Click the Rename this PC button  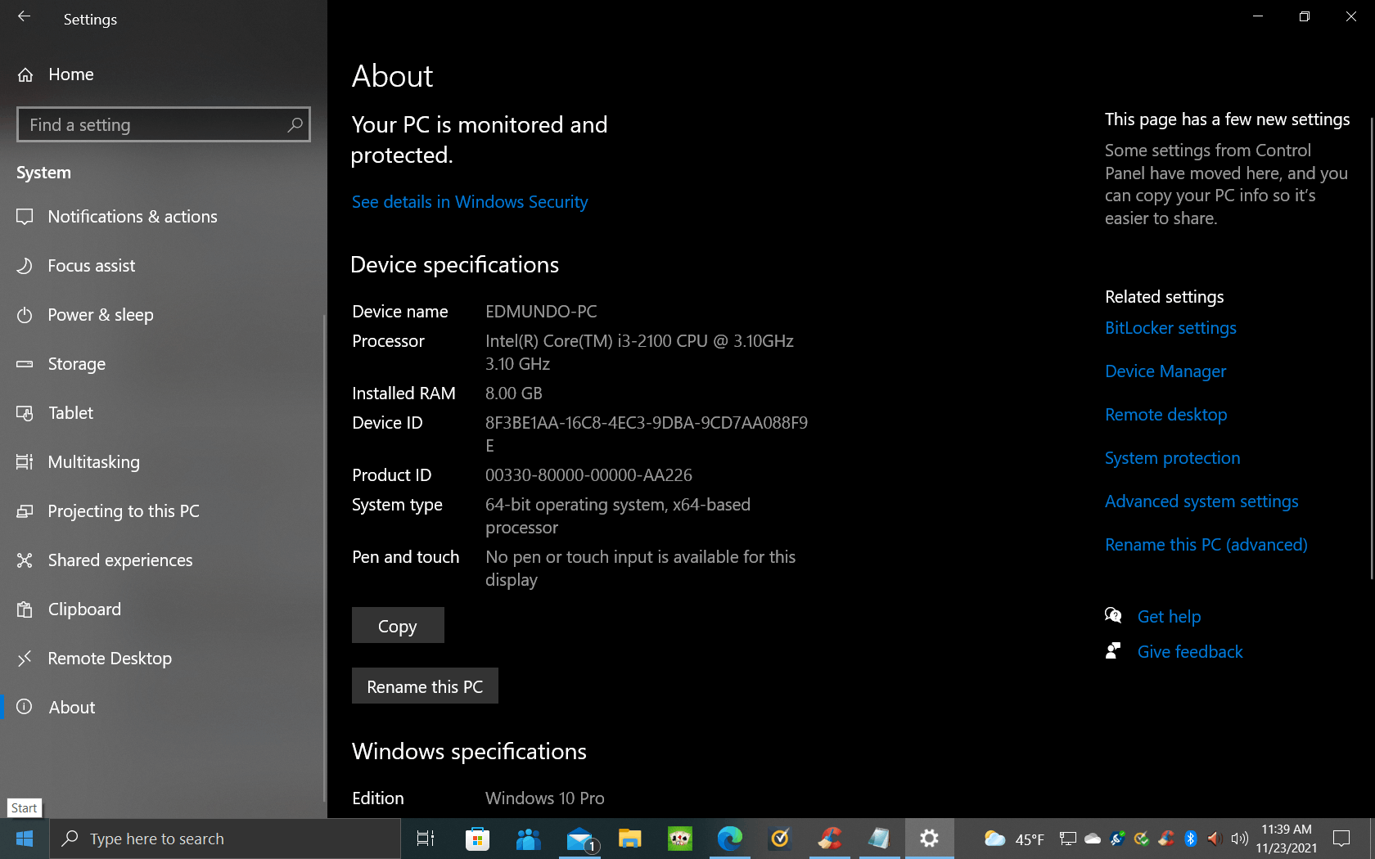[x=425, y=686]
